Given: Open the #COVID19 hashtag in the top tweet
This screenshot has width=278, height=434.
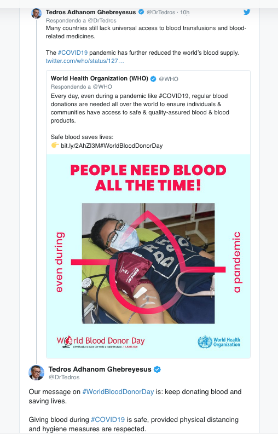Looking at the screenshot, I should [73, 53].
